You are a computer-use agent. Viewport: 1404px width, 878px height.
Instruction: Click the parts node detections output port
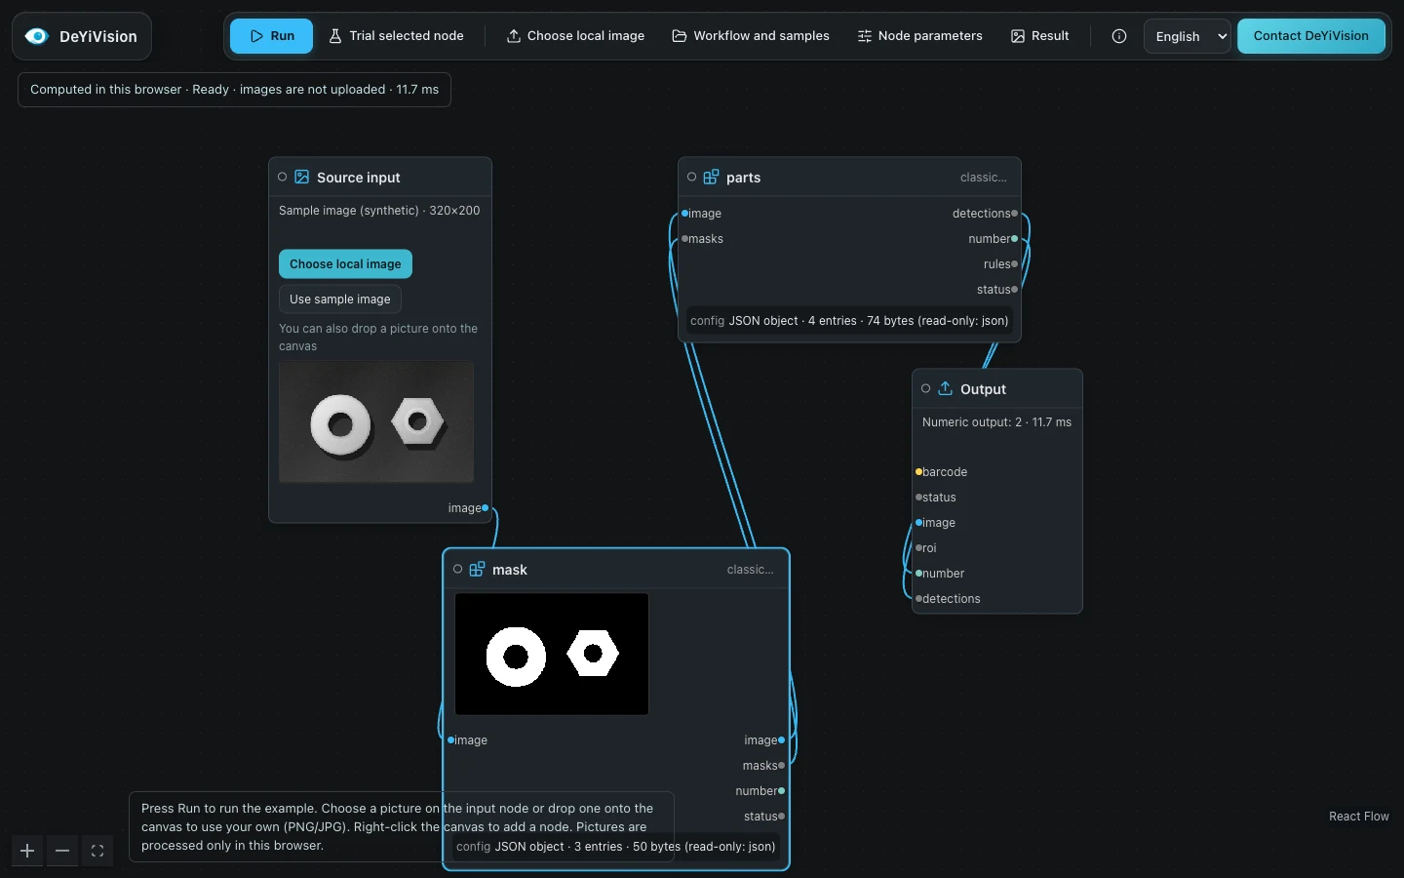1015,214
